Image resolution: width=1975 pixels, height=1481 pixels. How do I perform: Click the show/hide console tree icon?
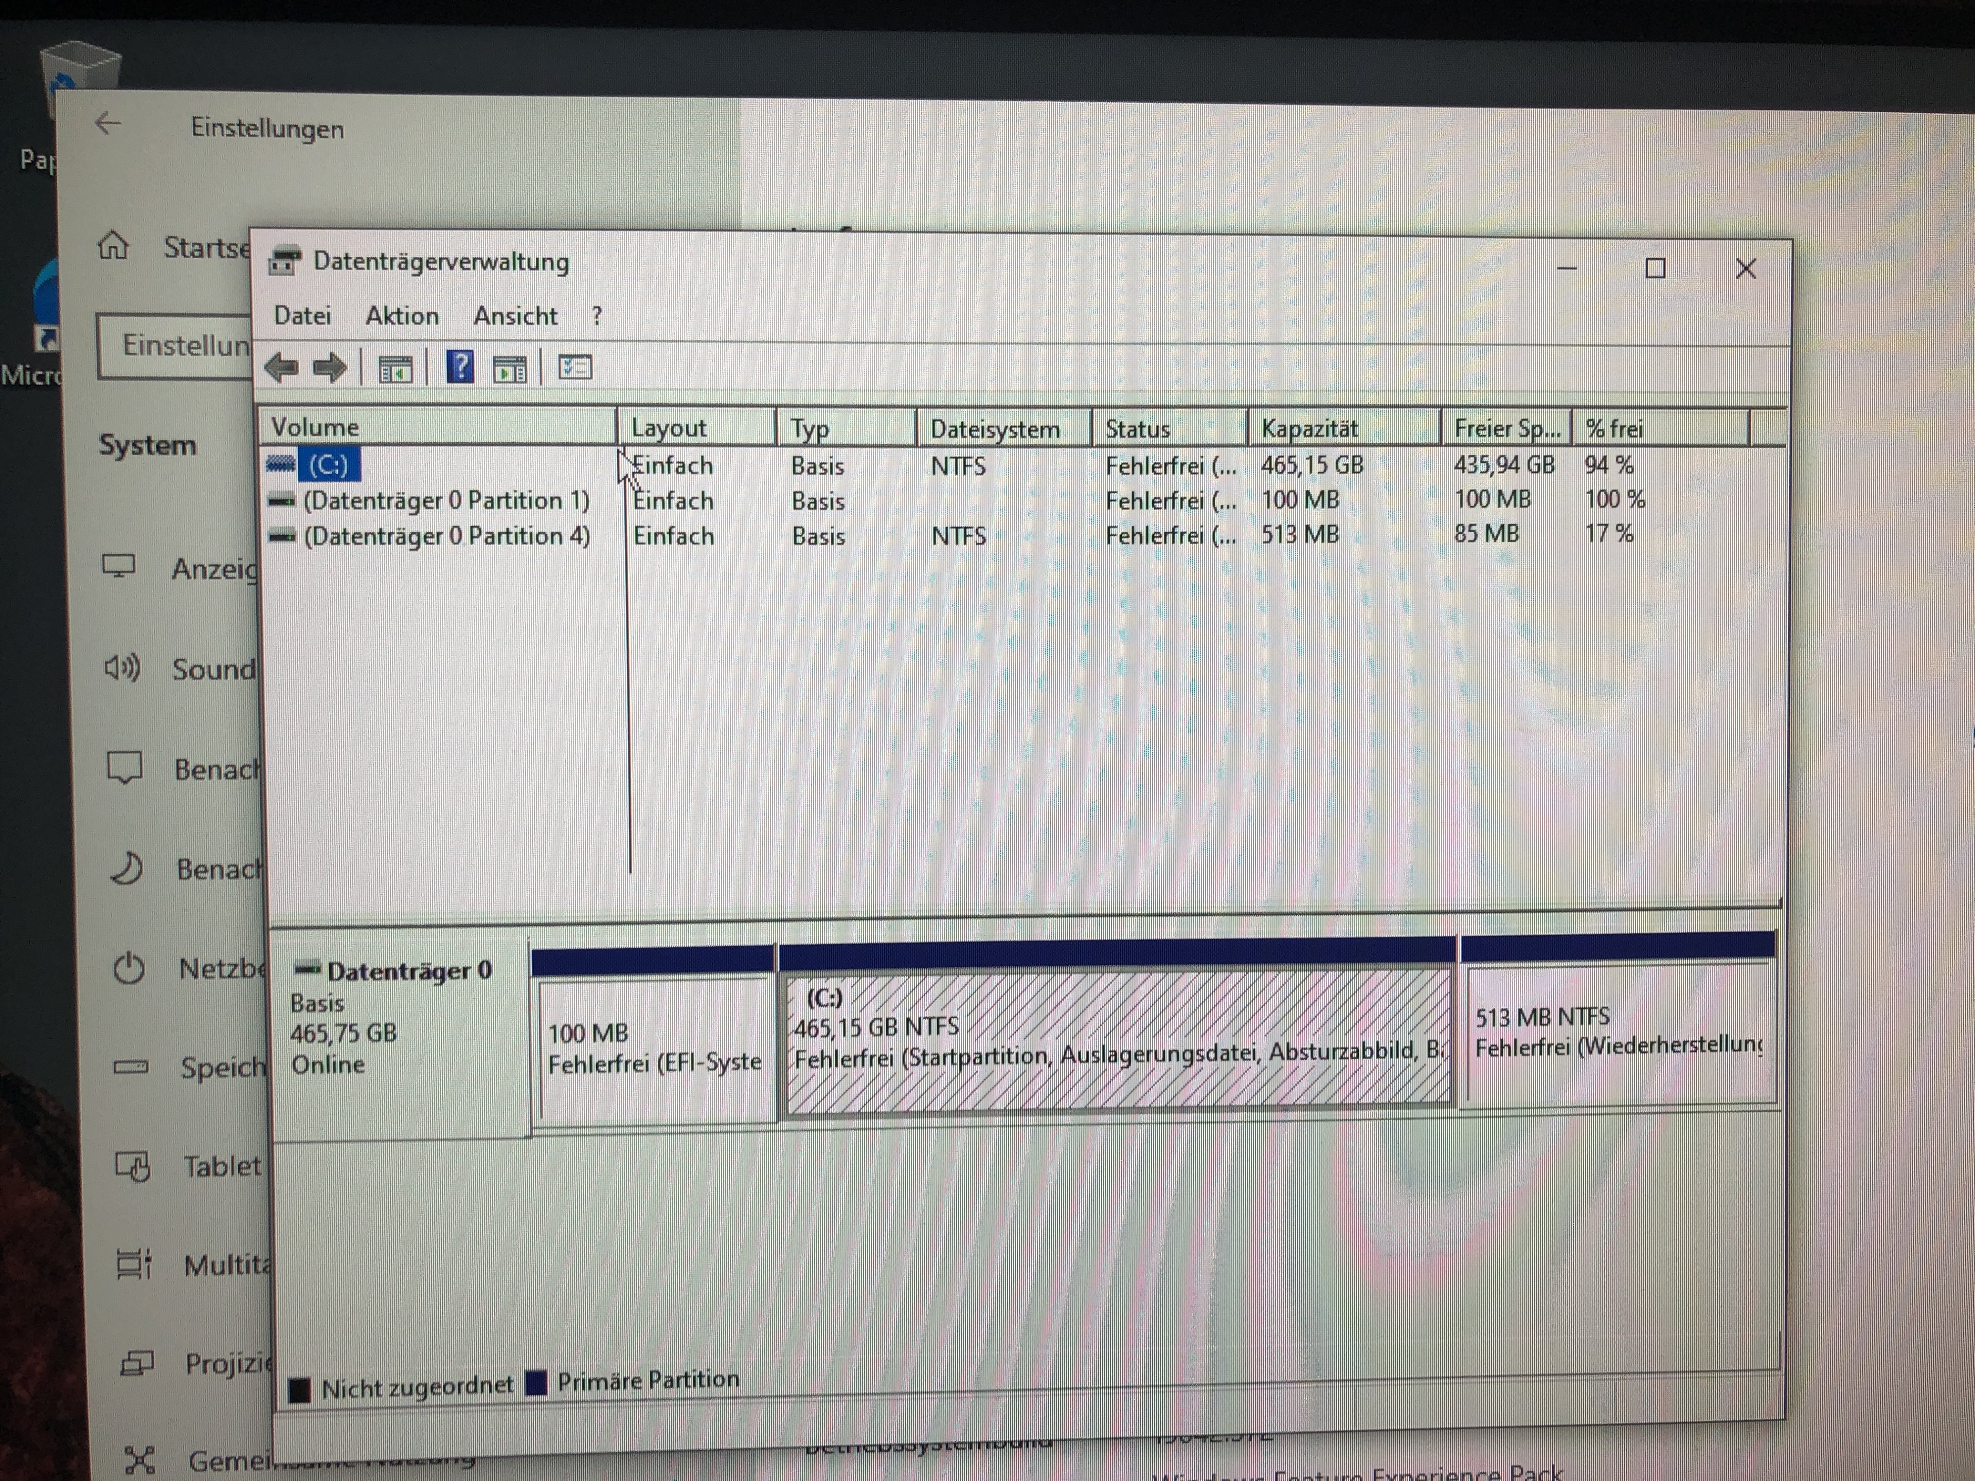(x=394, y=368)
